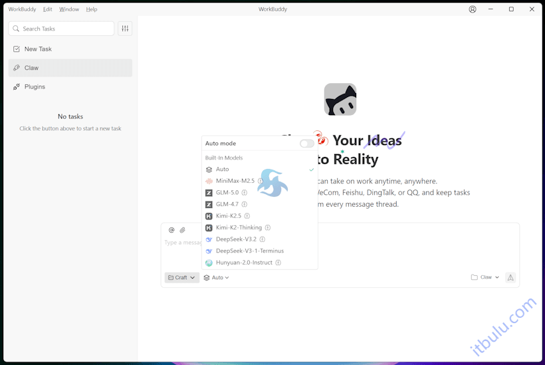Image resolution: width=545 pixels, height=365 pixels.
Task: Click info icon next to GLM-5.0
Action: tap(245, 193)
